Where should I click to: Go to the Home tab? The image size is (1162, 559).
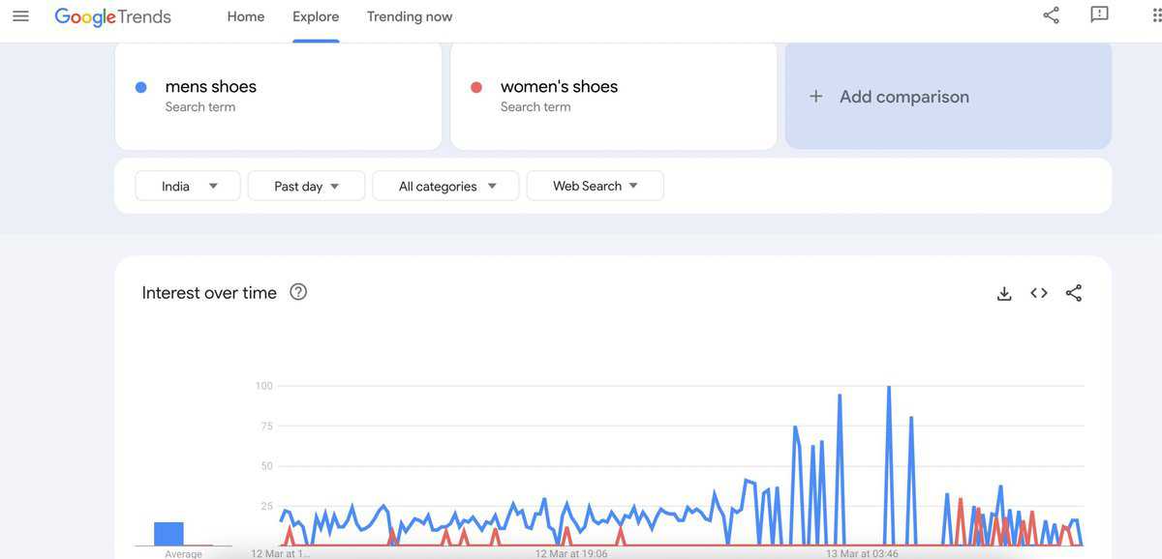coord(246,16)
